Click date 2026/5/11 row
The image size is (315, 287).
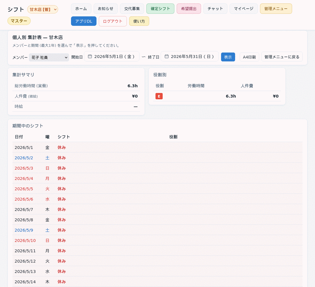(x=157, y=251)
